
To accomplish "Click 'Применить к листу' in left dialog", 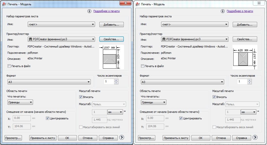I will coord(43,138).
